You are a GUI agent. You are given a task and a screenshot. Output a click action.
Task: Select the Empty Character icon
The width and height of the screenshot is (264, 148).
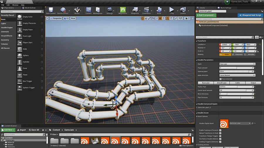click(20, 23)
